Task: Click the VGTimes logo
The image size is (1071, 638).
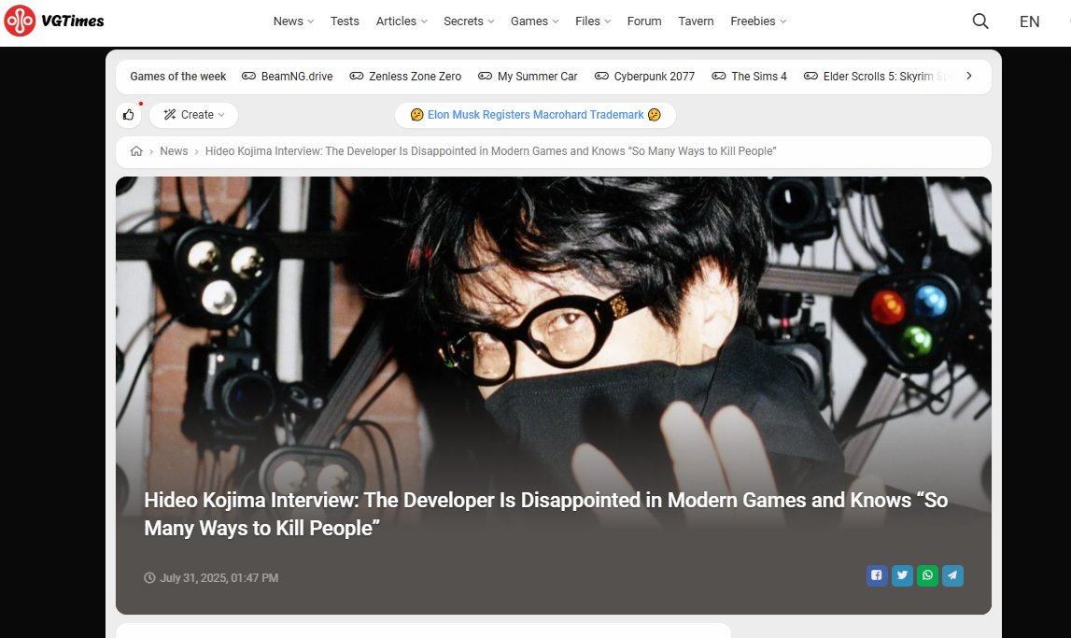Action: (54, 21)
